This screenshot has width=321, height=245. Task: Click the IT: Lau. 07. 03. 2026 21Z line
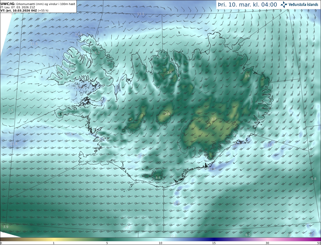coord(18,7)
